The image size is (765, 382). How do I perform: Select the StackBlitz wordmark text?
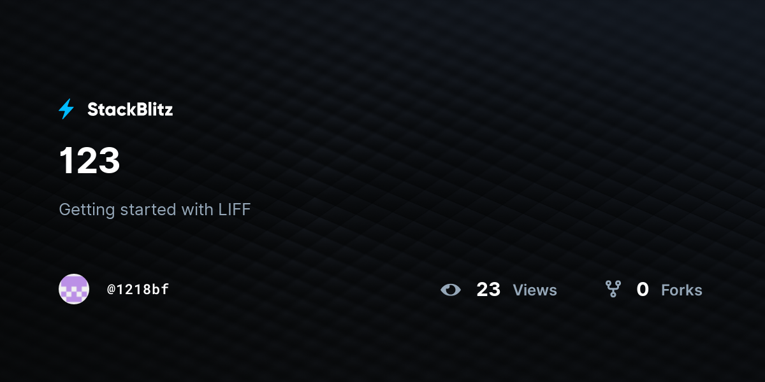(x=130, y=110)
